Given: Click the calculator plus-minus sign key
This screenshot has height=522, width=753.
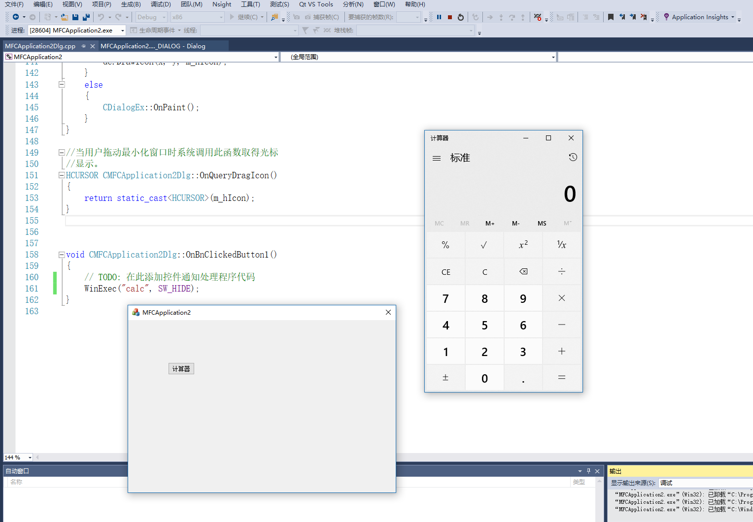Looking at the screenshot, I should pyautogui.click(x=445, y=378).
